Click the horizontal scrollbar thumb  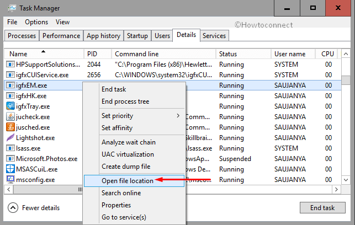(48, 189)
